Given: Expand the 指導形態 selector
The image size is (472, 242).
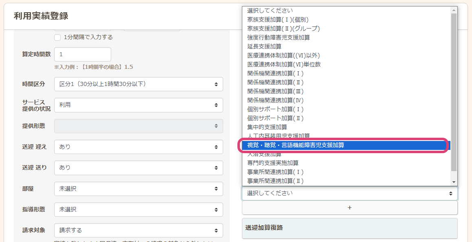Looking at the screenshot, I should tap(138, 209).
